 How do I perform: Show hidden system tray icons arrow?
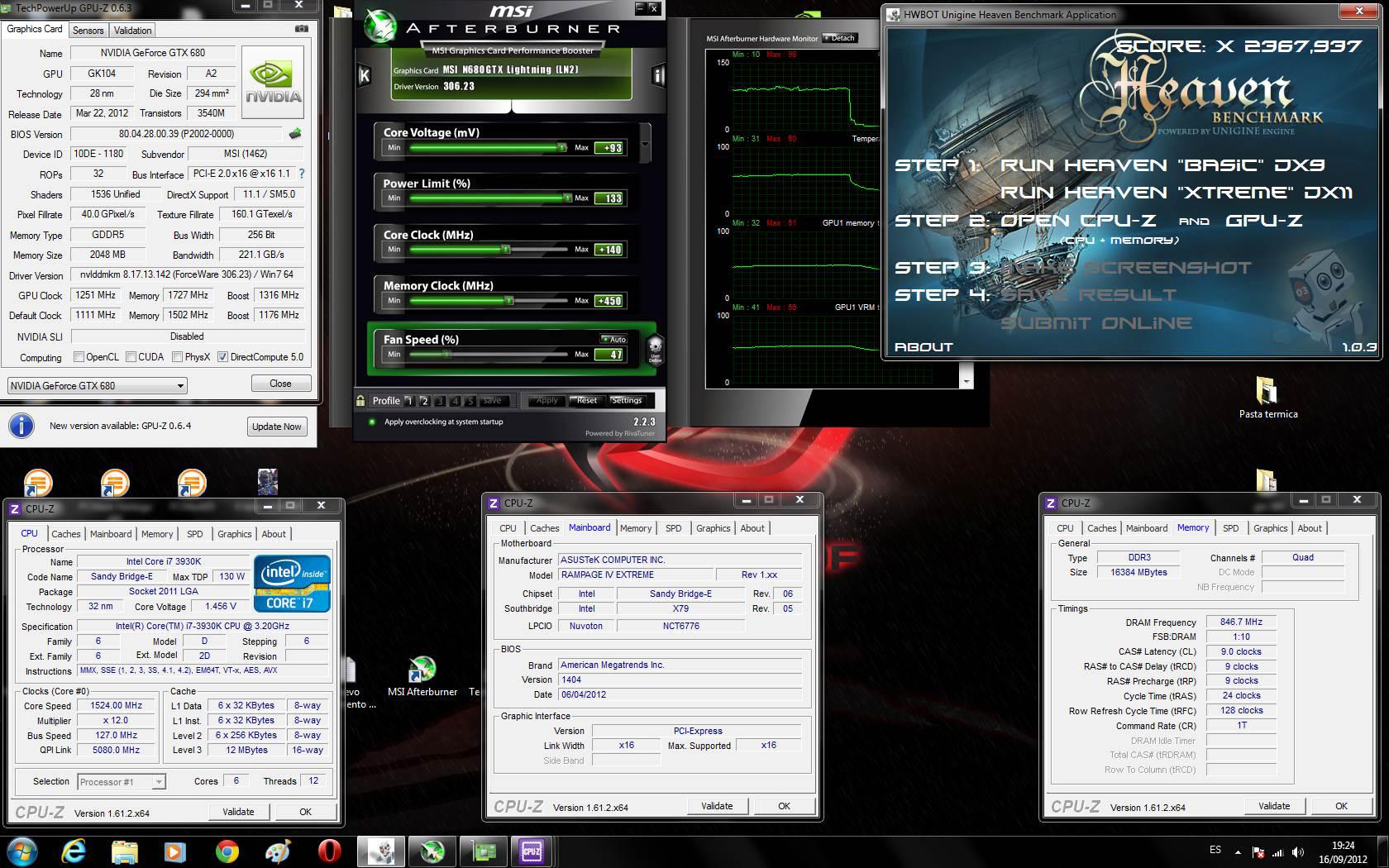click(1238, 852)
